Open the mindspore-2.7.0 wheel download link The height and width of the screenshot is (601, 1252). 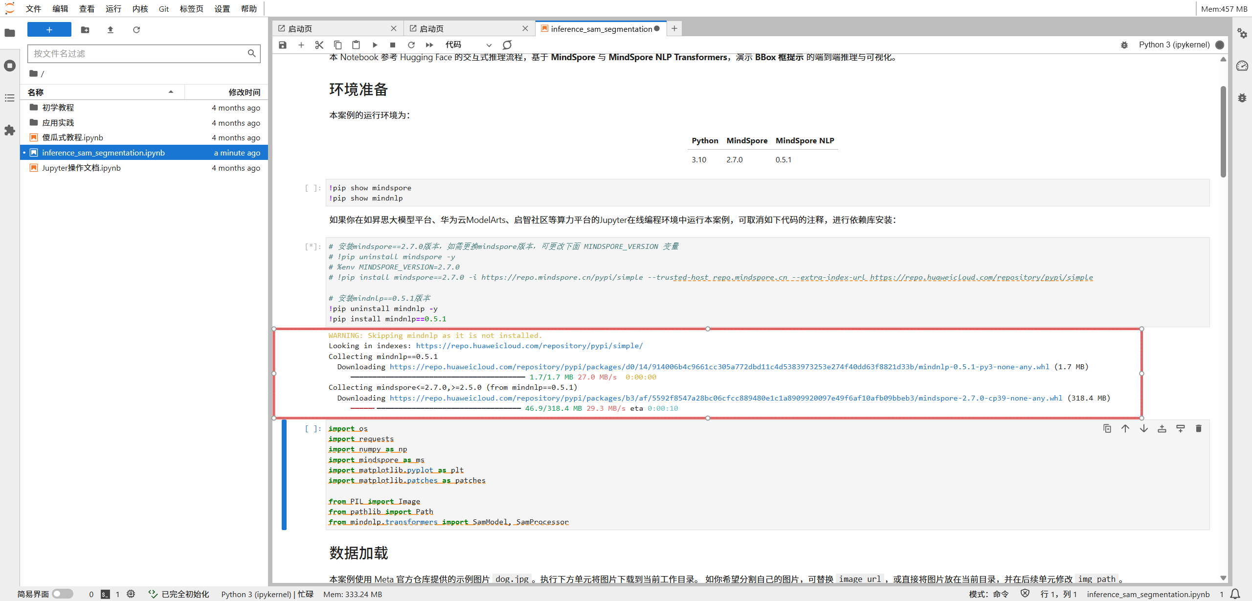pyautogui.click(x=726, y=398)
